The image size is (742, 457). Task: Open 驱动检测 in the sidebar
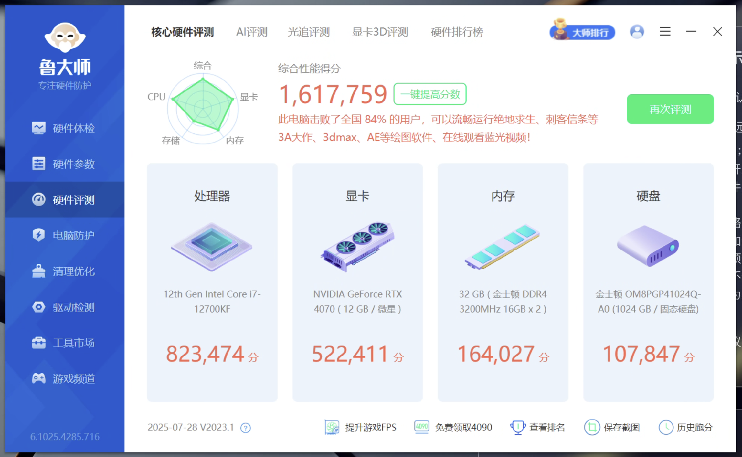65,307
